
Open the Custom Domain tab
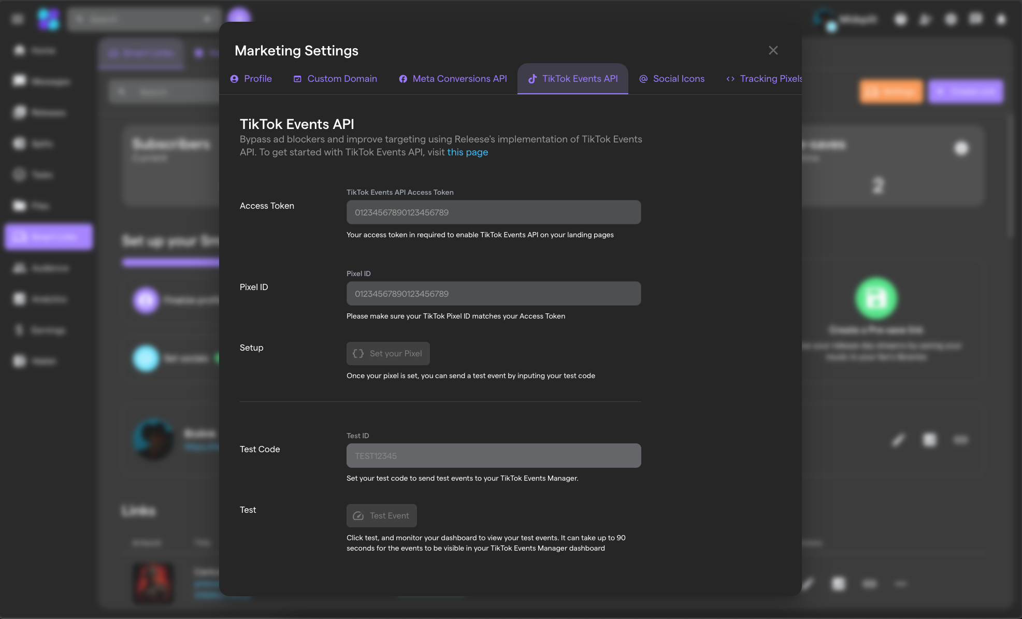point(335,79)
